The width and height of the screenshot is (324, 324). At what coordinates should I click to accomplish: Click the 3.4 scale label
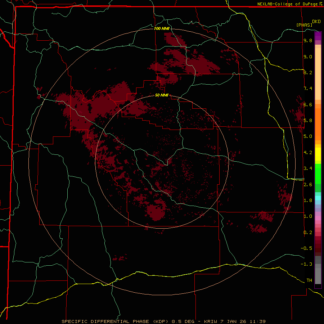pyautogui.click(x=308, y=168)
